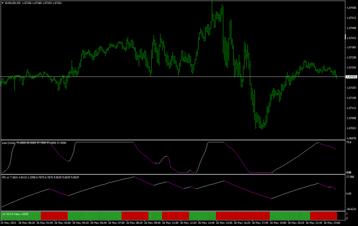Image resolution: width=358 pixels, height=226 pixels.
Task: Click the 1.07513 price scale label
Action: click(351, 18)
